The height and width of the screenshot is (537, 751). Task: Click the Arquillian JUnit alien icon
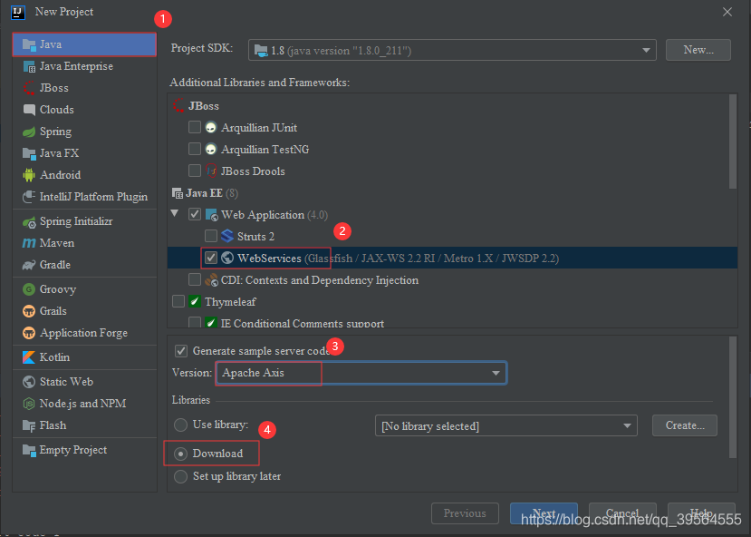coord(211,128)
